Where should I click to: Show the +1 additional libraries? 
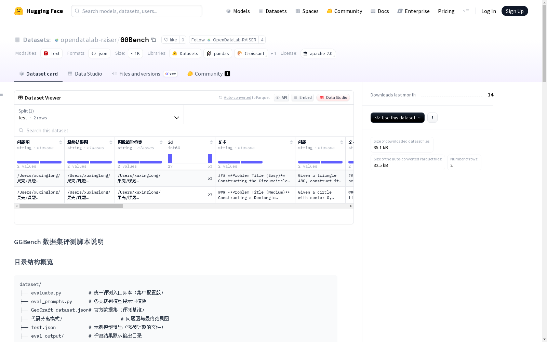(x=273, y=53)
